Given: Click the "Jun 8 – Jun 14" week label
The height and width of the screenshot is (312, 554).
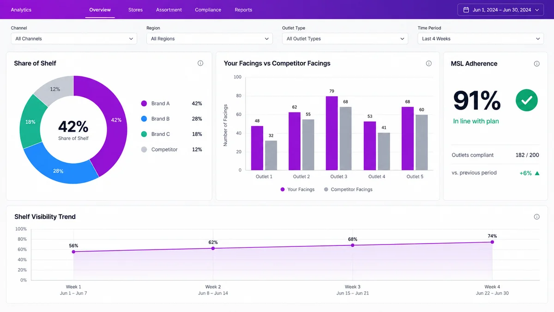Looking at the screenshot, I should pos(213,294).
